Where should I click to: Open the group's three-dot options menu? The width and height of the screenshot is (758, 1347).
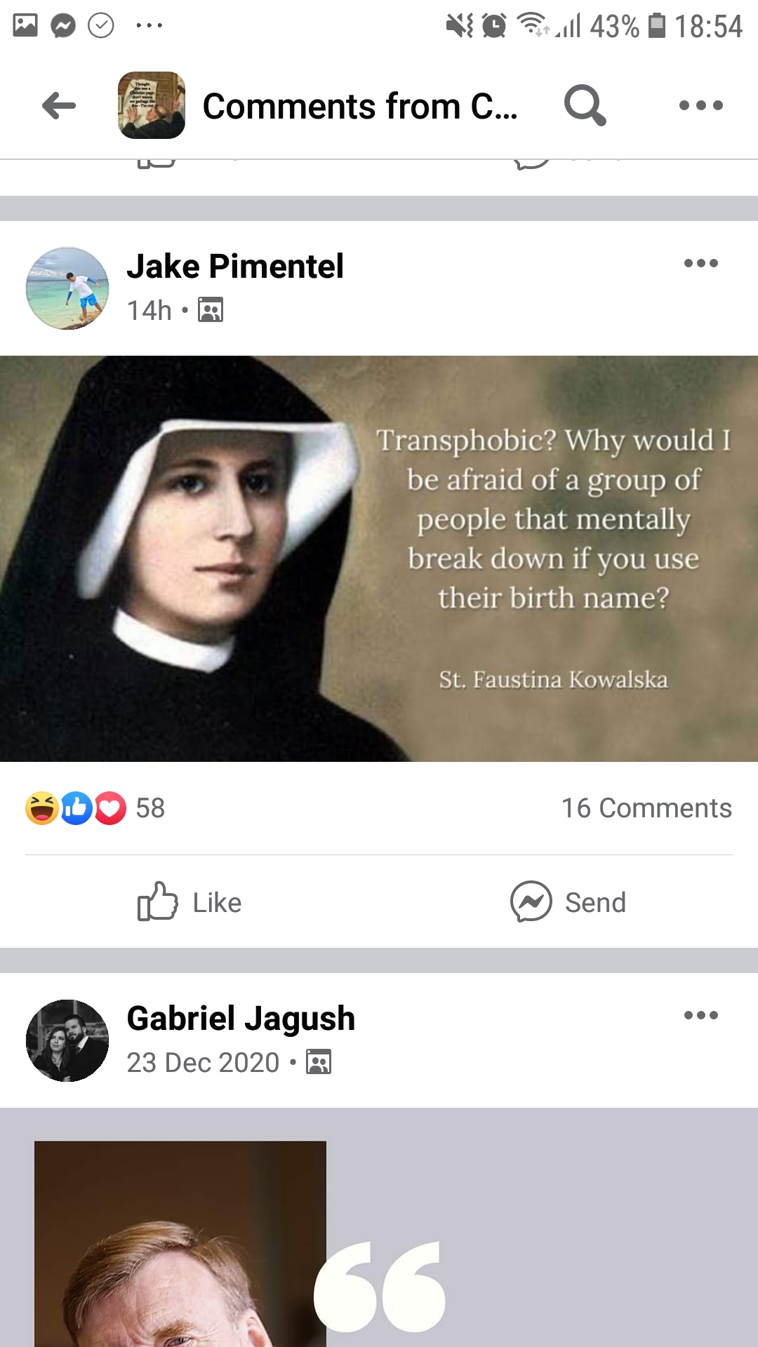(700, 105)
